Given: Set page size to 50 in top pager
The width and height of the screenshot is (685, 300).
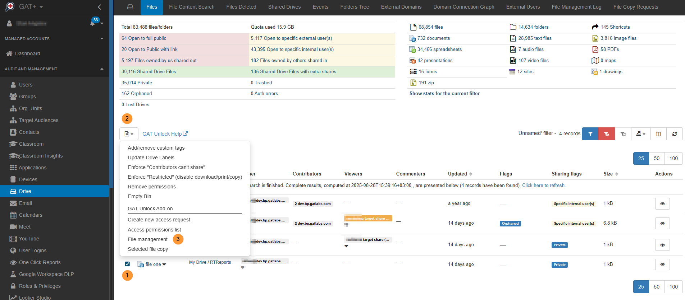Looking at the screenshot, I should pyautogui.click(x=656, y=158).
